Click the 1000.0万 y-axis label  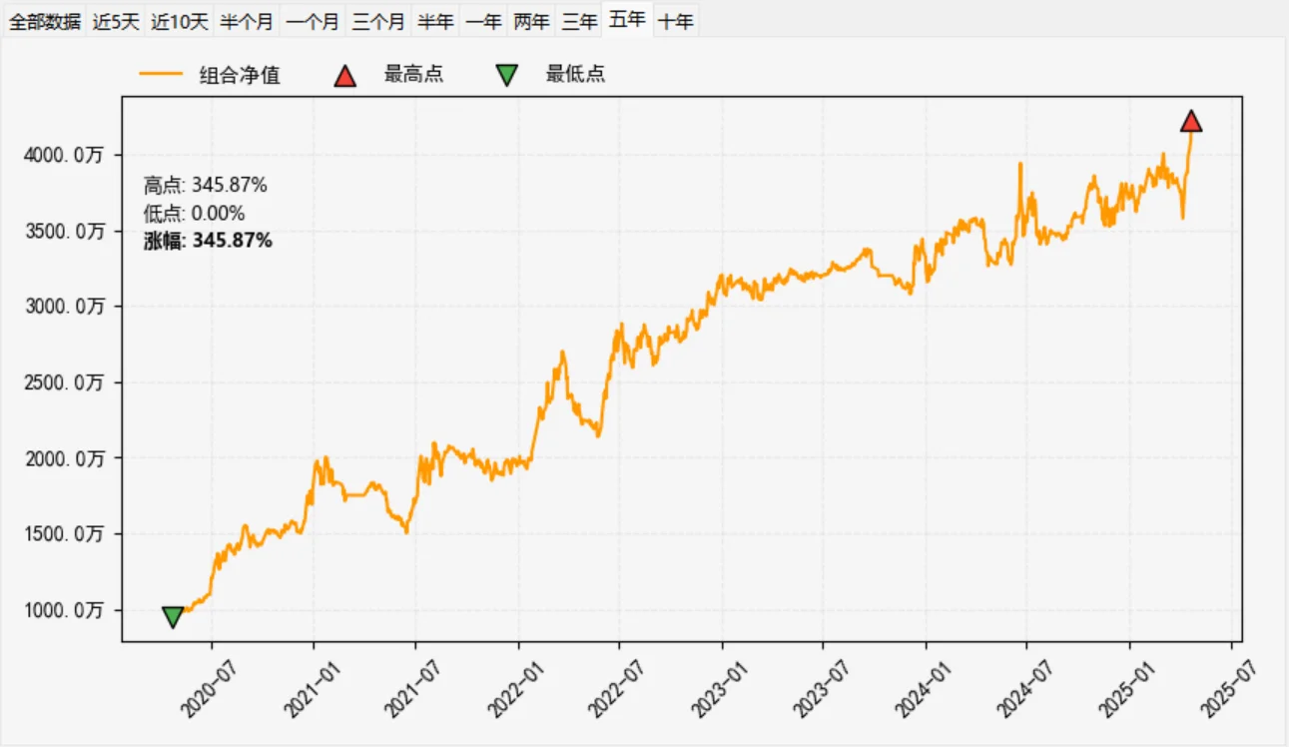click(65, 610)
